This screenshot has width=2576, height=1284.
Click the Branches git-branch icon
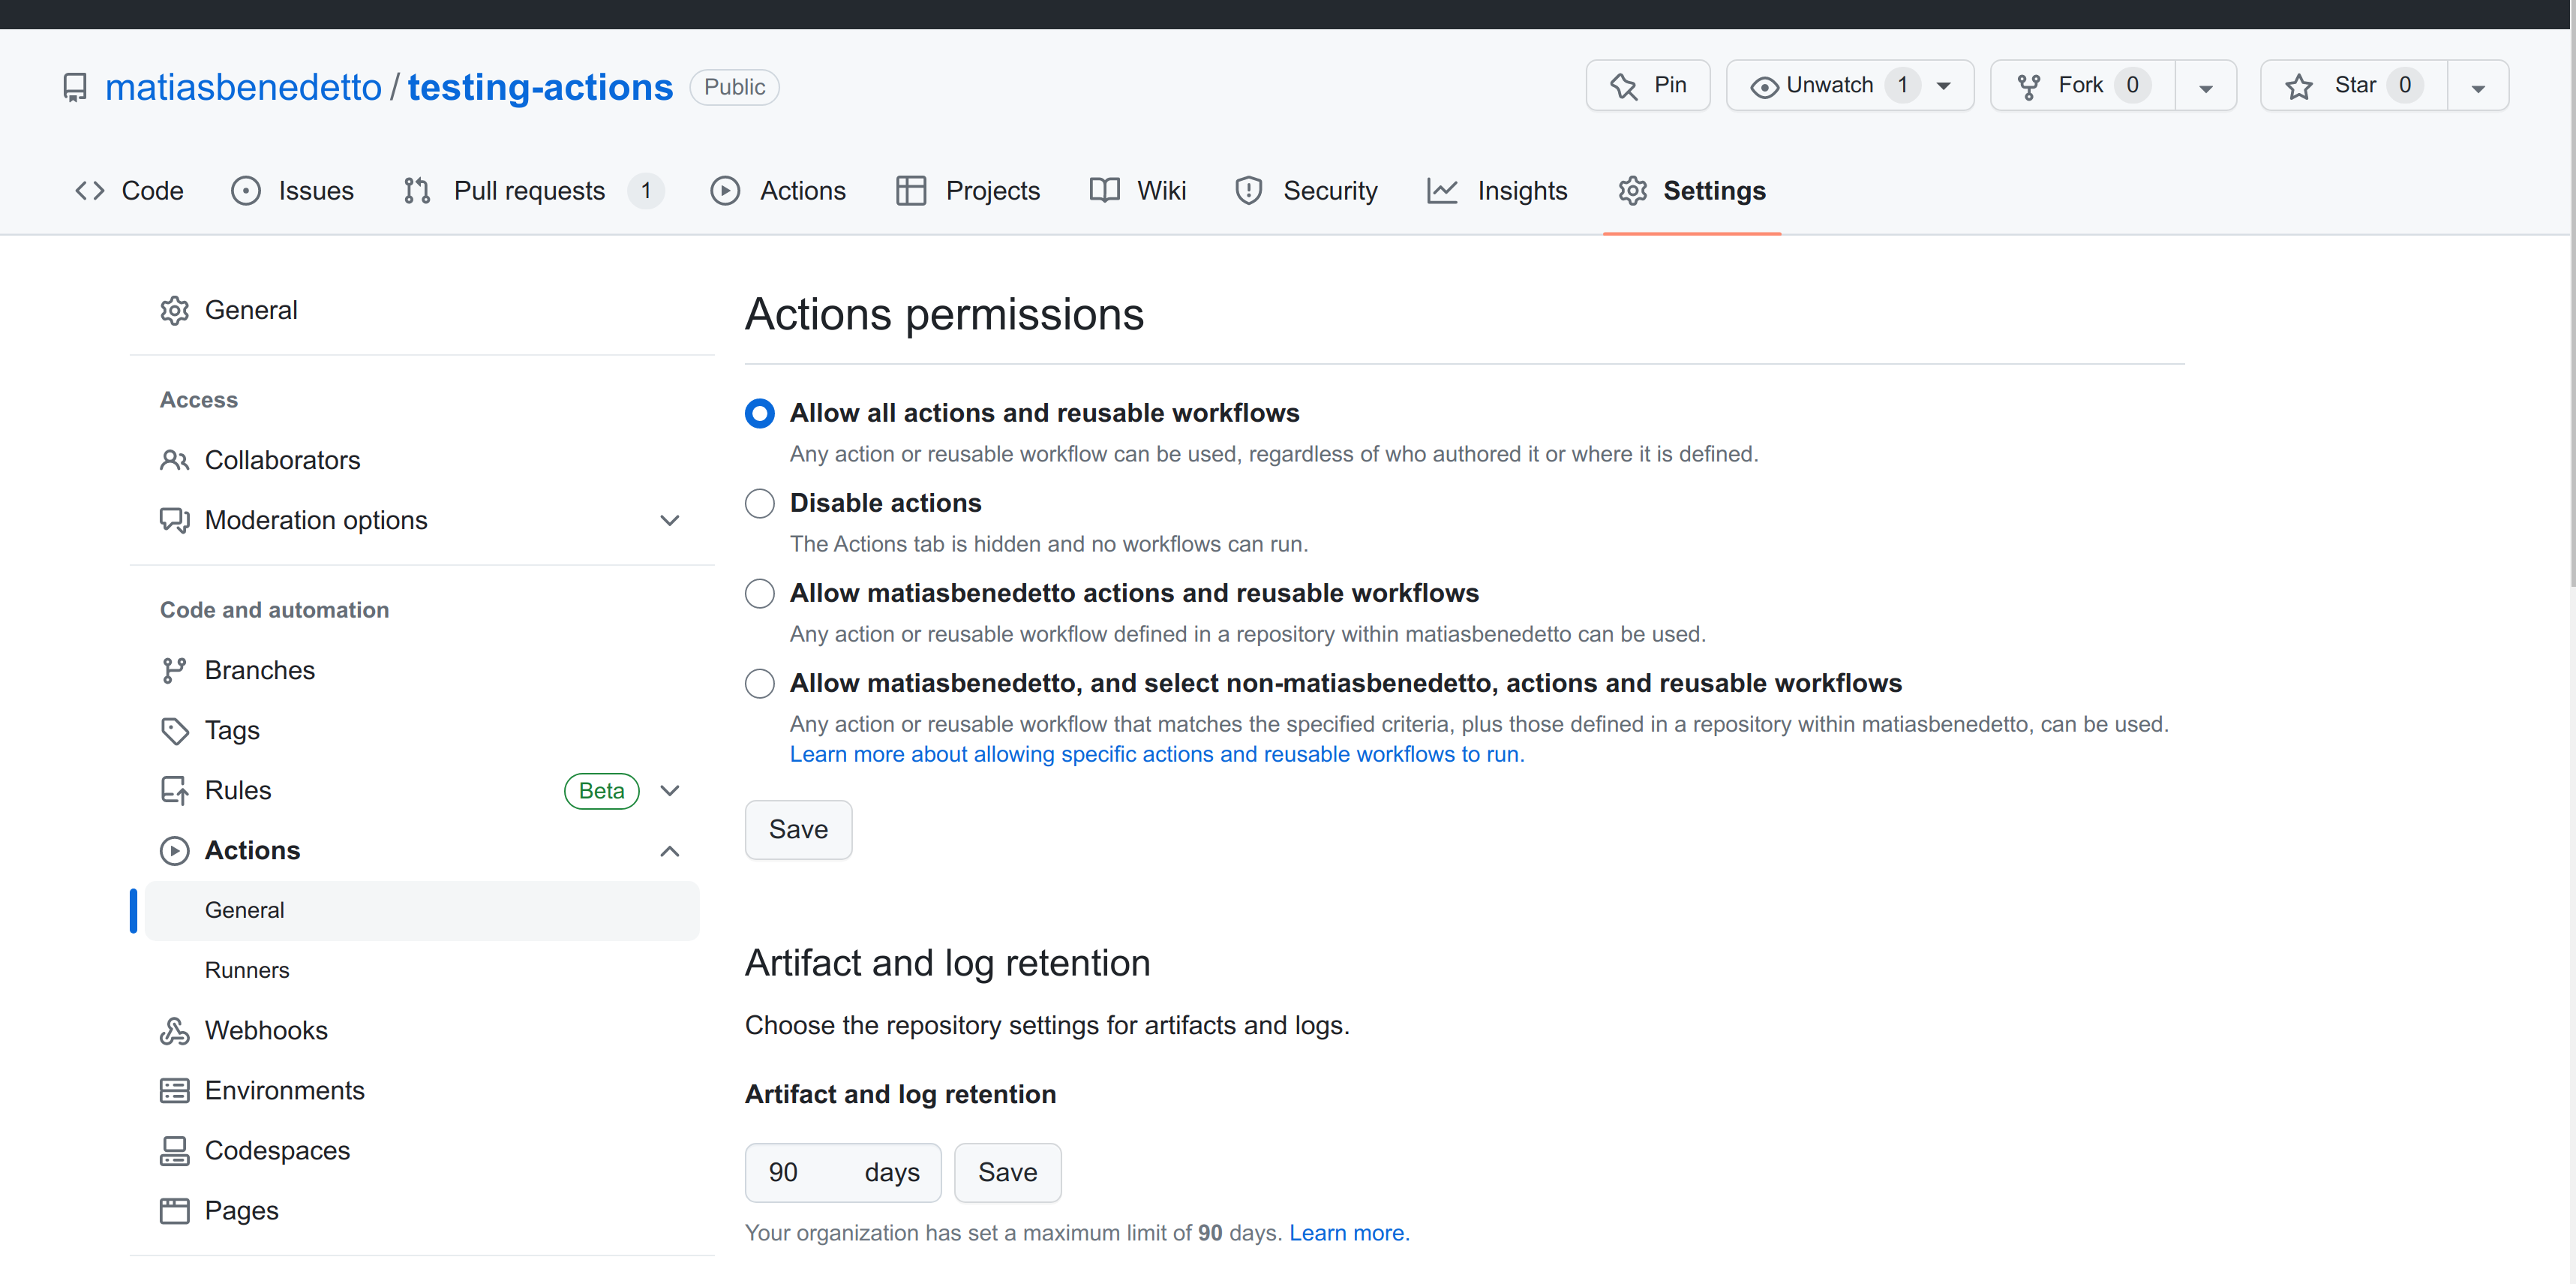[x=175, y=671]
